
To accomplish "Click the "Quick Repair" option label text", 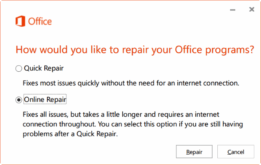I will tap(44, 68).
